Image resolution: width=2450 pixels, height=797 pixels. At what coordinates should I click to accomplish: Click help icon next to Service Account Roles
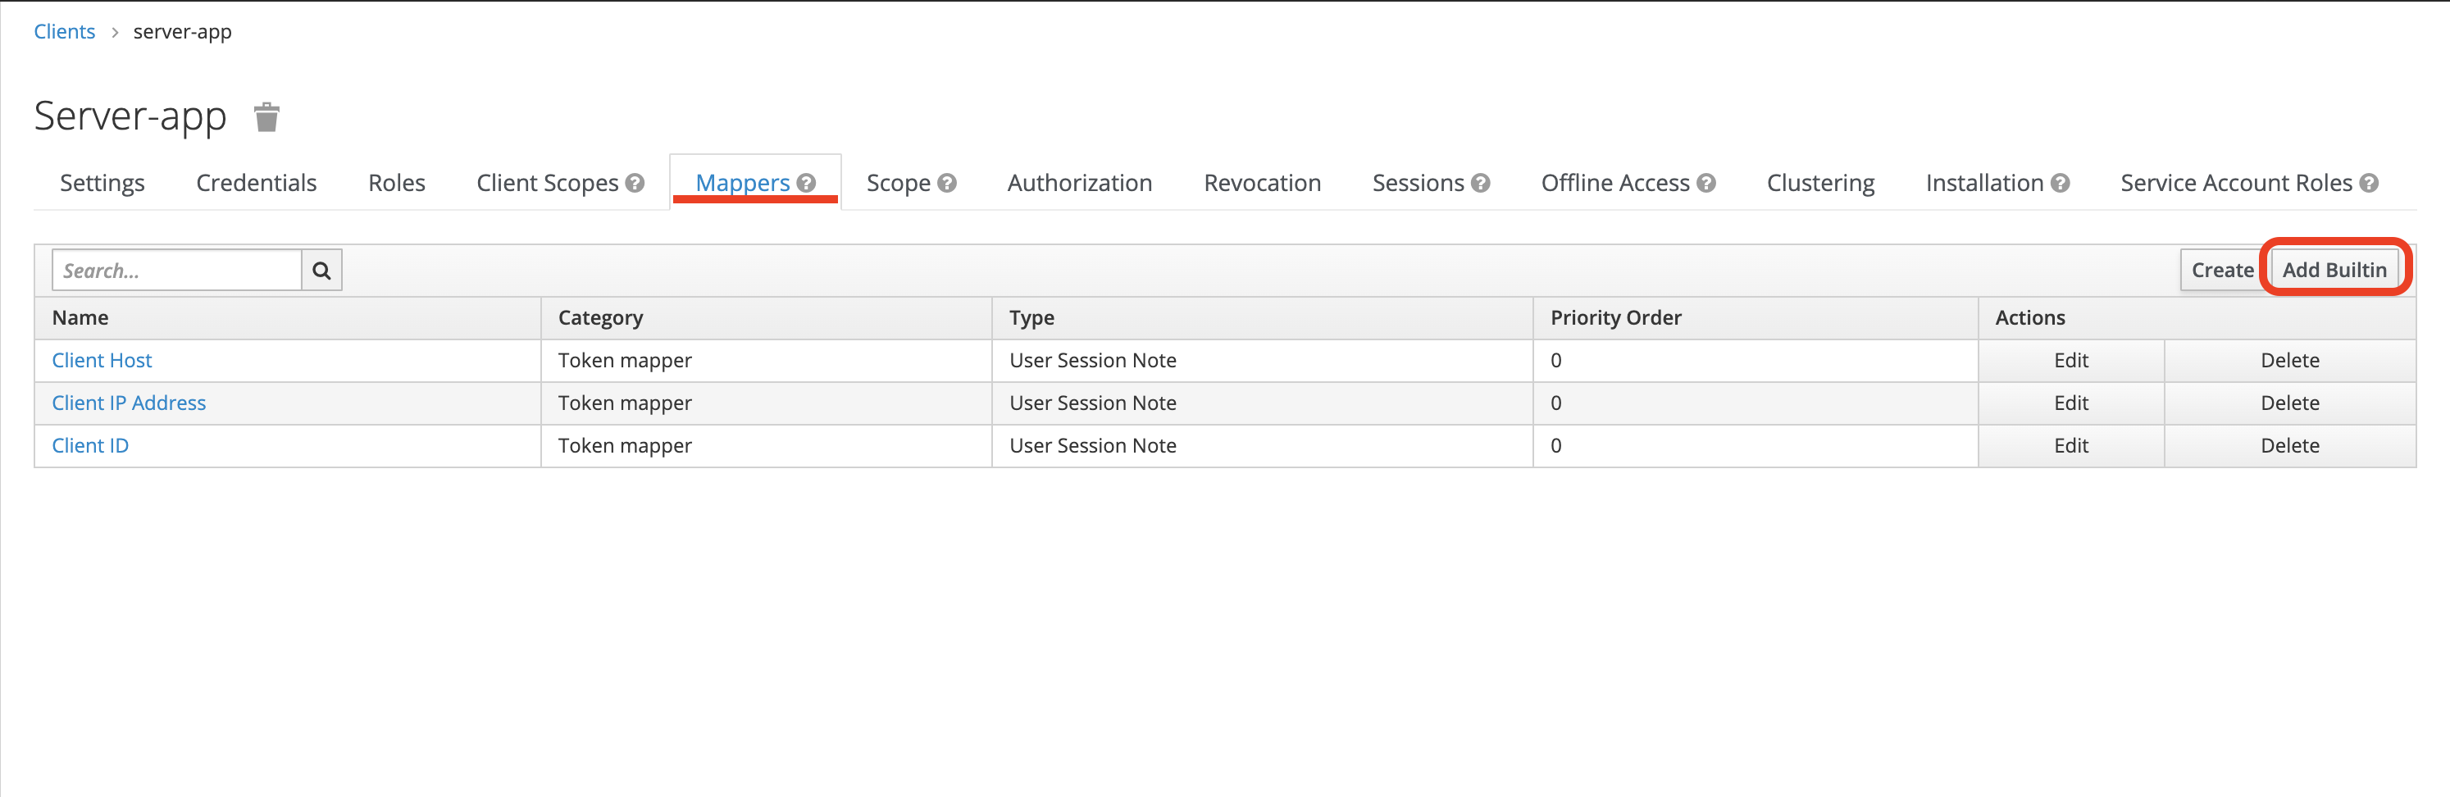[2368, 183]
